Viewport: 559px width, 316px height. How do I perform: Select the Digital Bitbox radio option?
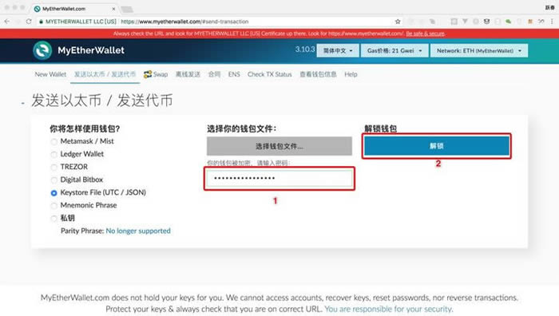coord(54,180)
